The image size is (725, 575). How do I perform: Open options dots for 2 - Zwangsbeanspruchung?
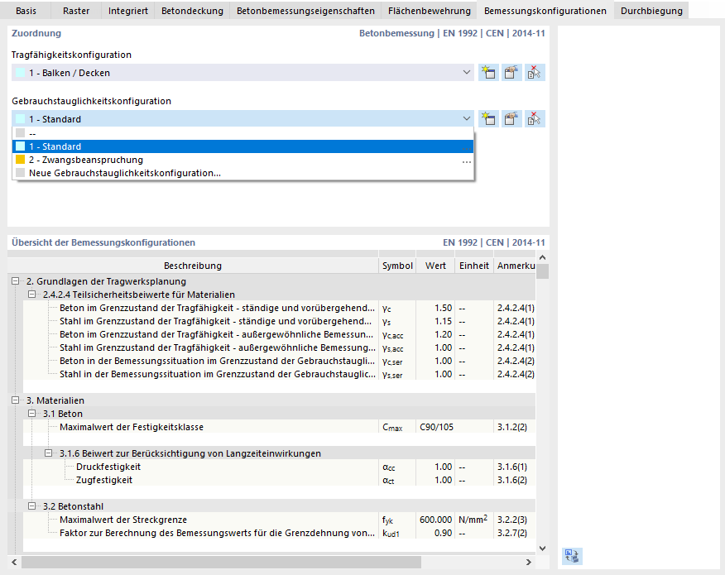tap(467, 162)
